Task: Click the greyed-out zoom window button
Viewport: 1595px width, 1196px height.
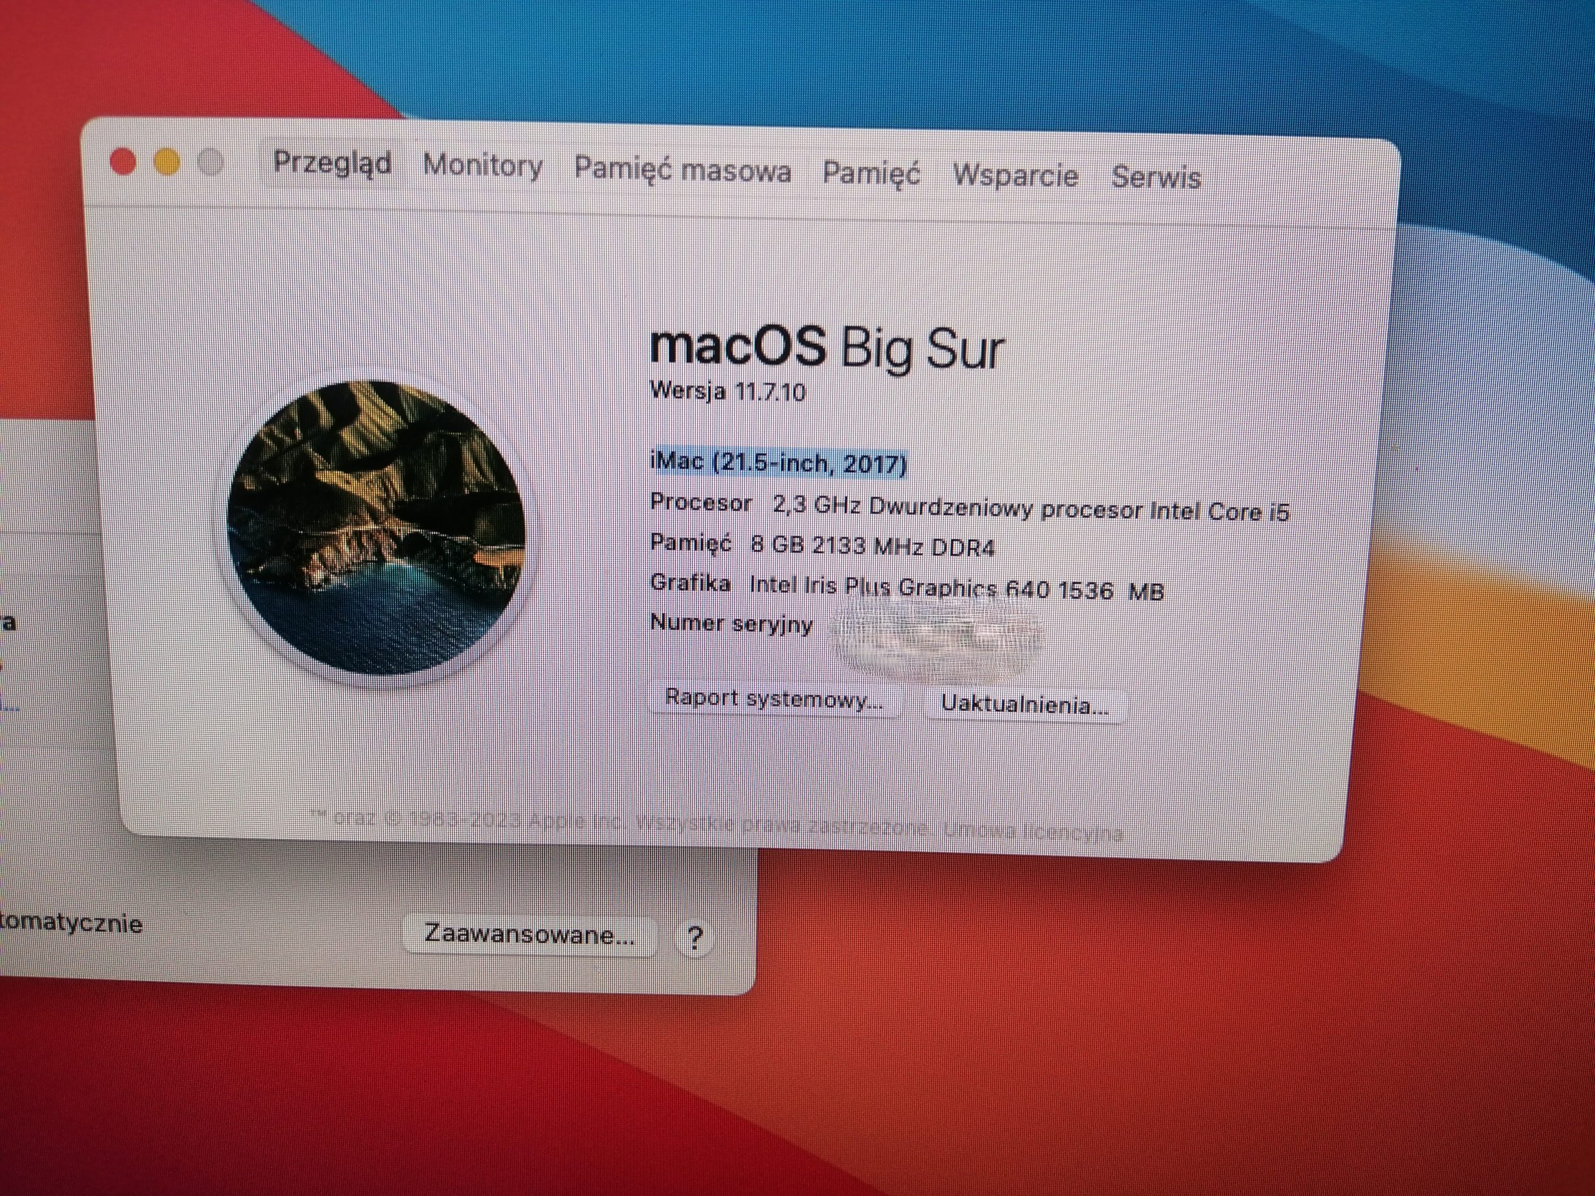Action: (211, 163)
